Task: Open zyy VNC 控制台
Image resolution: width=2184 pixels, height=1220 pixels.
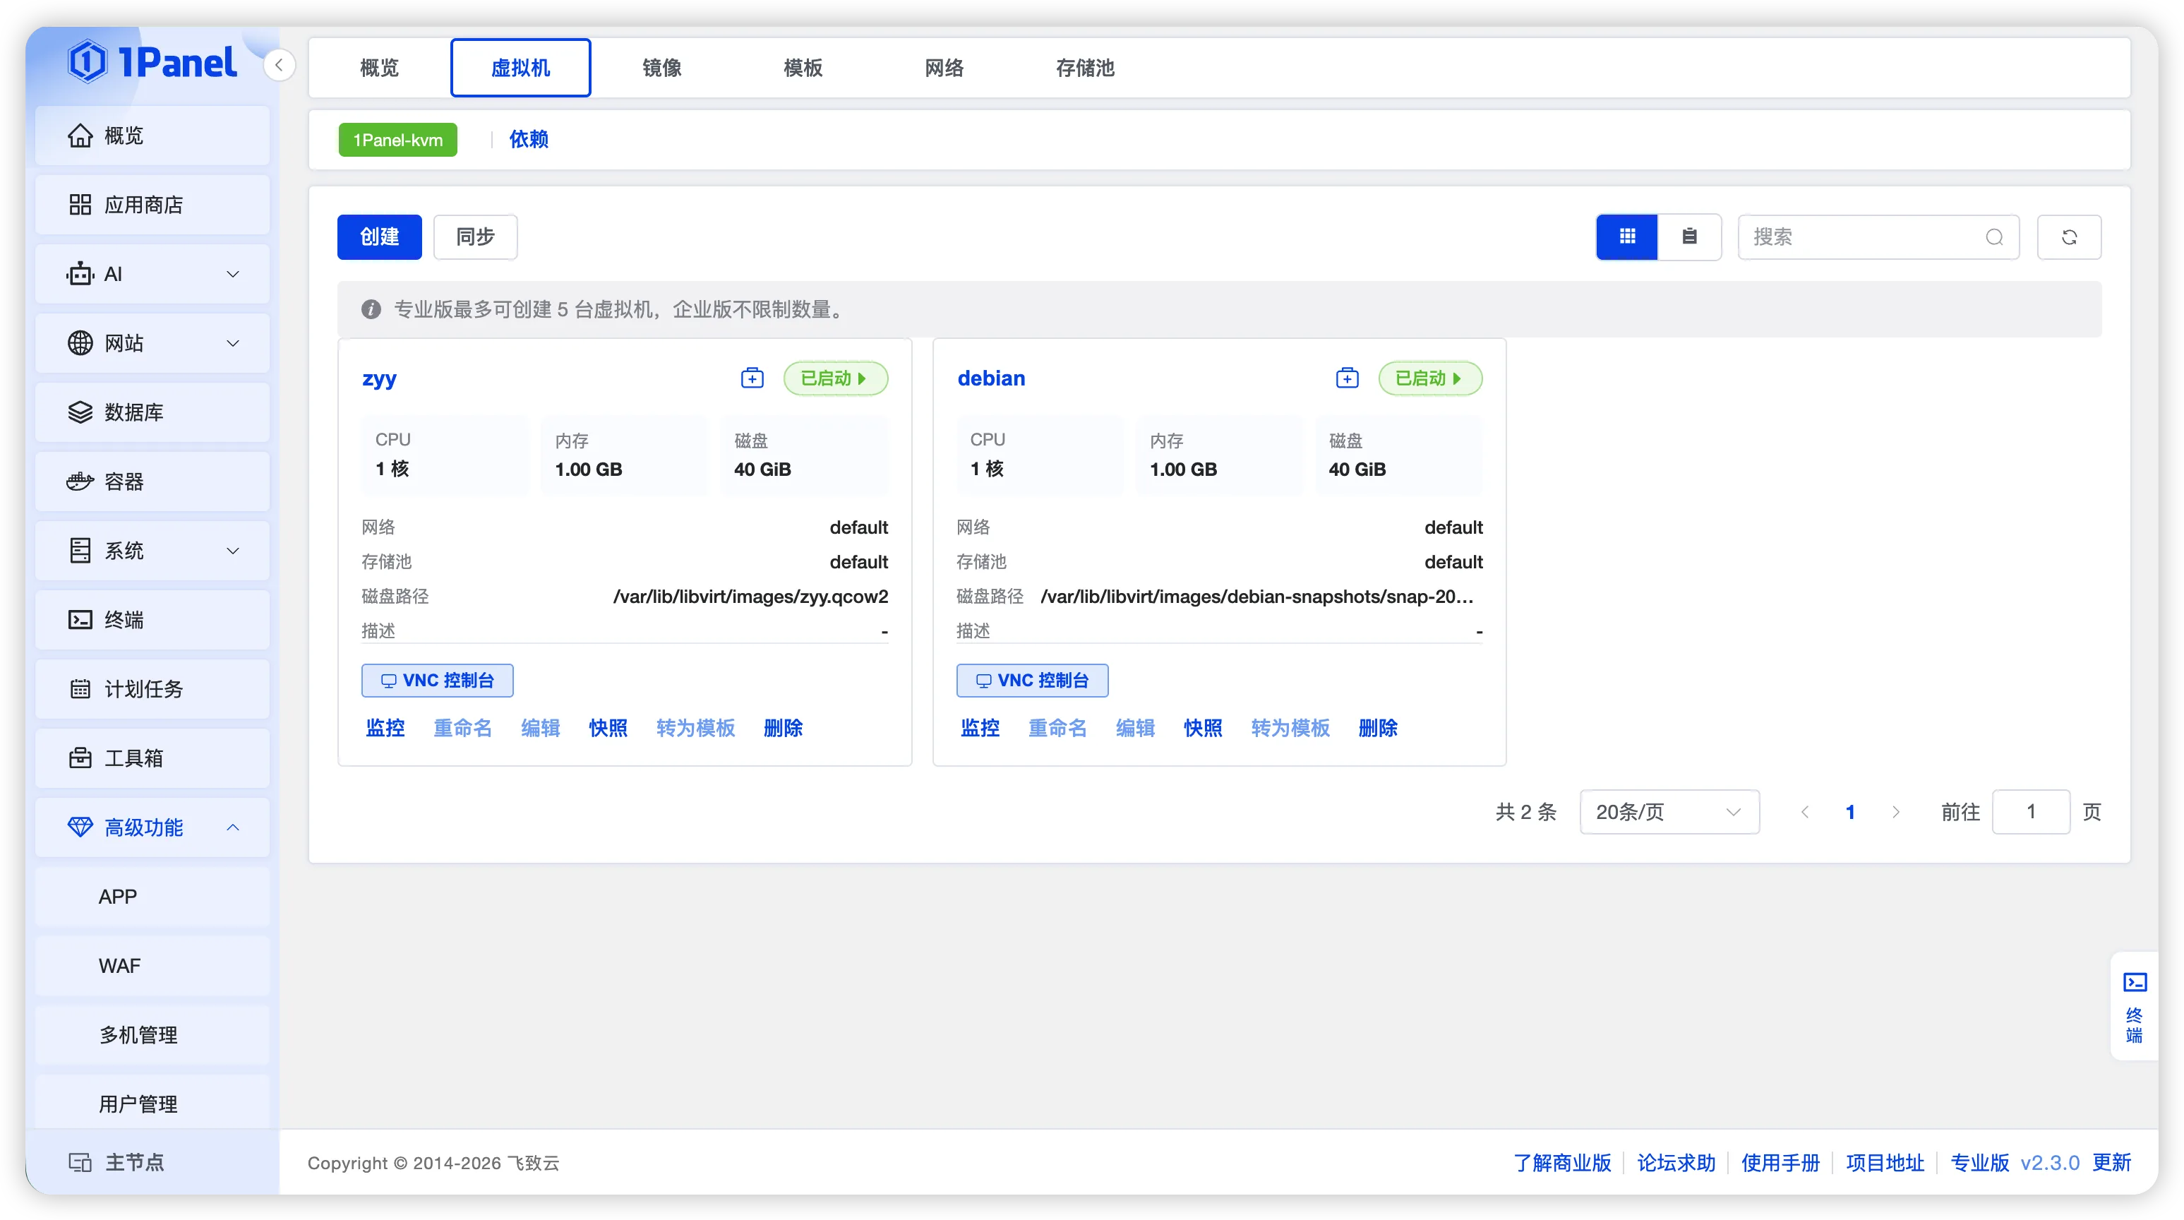Action: pos(437,681)
